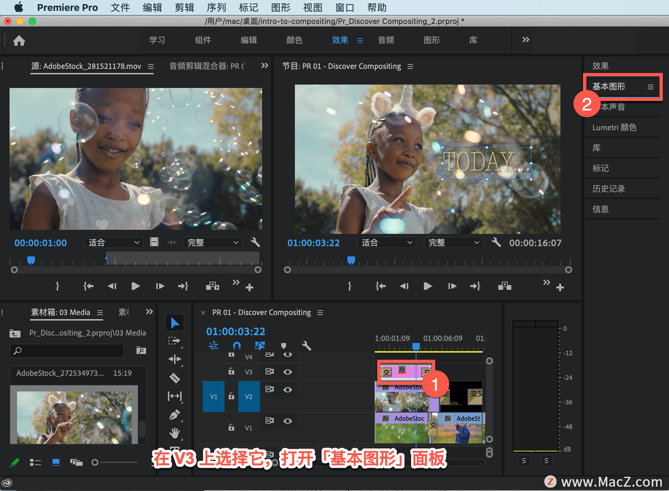Toggle V4 track output eye

tap(287, 355)
